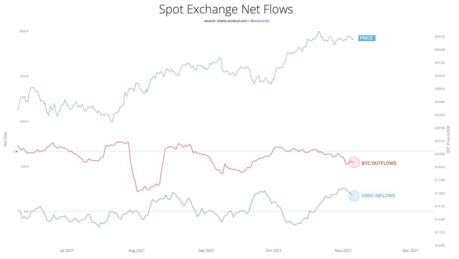The height and width of the screenshot is (259, 459).
Task: Click the 1500 left axis tick label
Action: pos(22,76)
